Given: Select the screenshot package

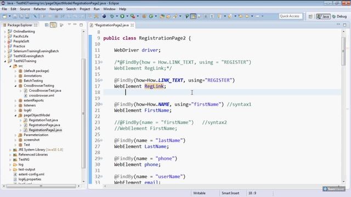Looking at the screenshot, I should pyautogui.click(x=32, y=140).
